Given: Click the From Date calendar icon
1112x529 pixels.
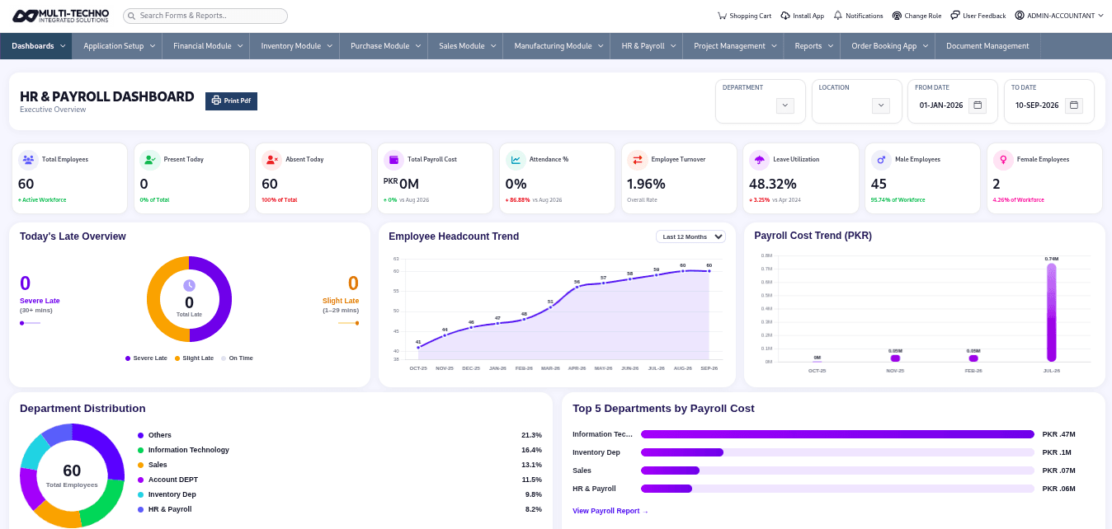Looking at the screenshot, I should [x=977, y=105].
